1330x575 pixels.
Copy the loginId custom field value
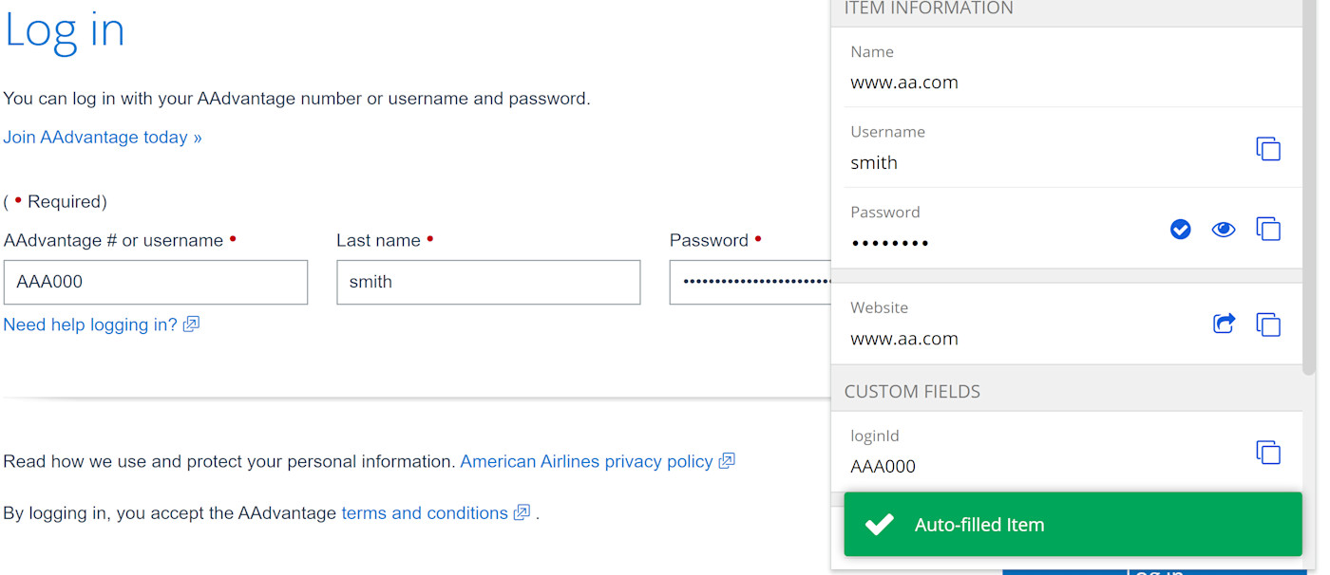tap(1268, 453)
